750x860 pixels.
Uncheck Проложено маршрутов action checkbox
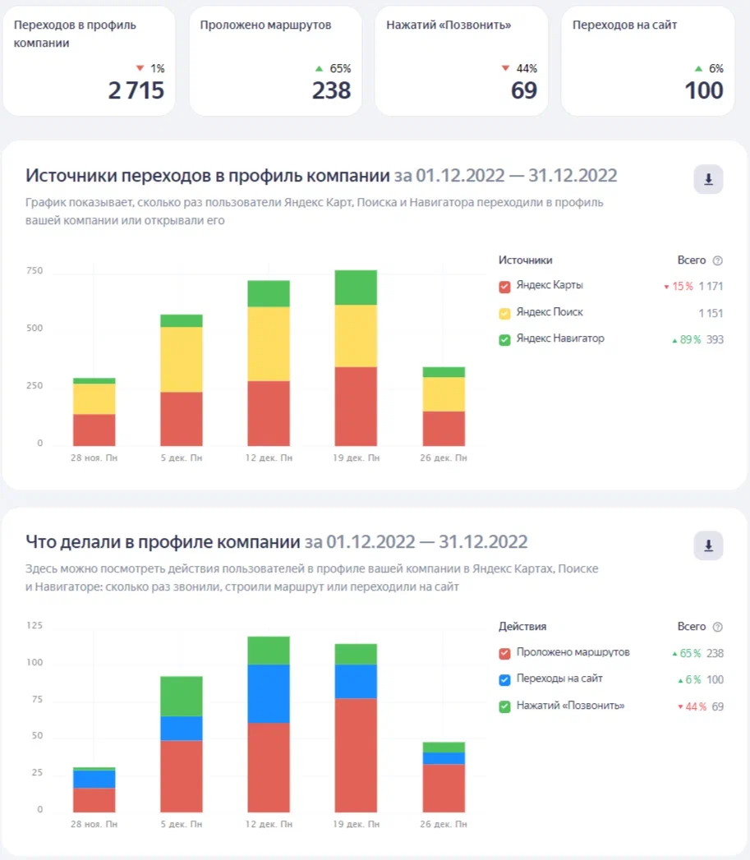[505, 654]
